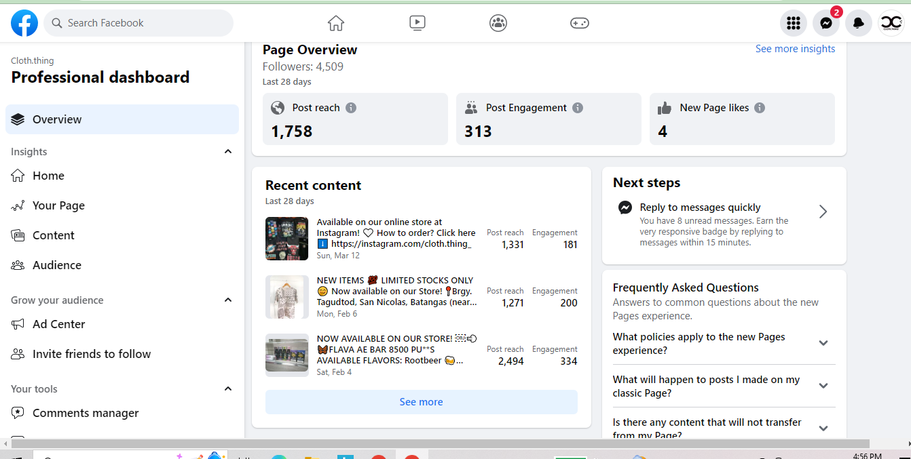Click the post reach value 2,494
This screenshot has height=459, width=911.
[x=511, y=361]
